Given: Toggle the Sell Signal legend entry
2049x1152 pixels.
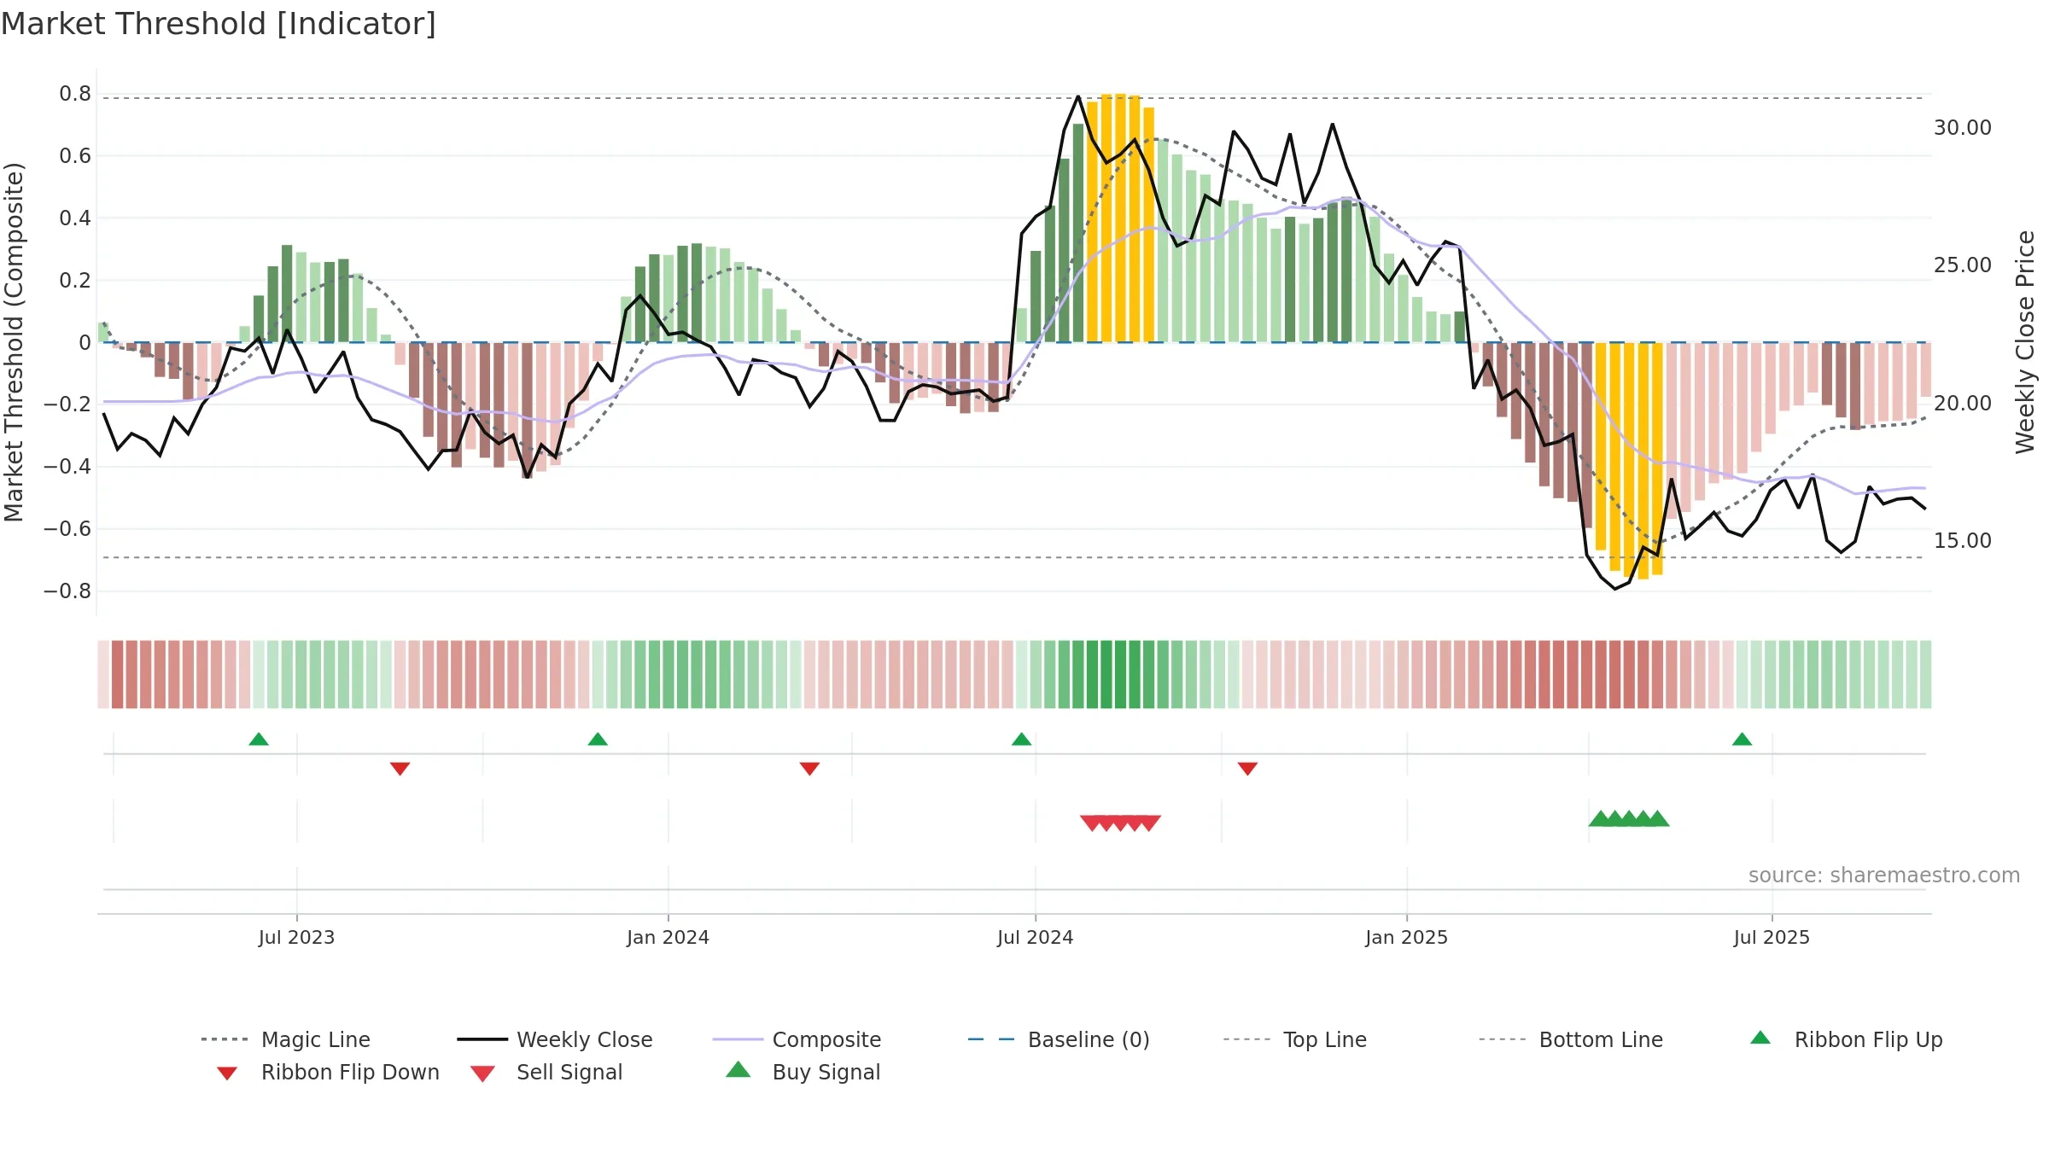Looking at the screenshot, I should coord(546,1072).
